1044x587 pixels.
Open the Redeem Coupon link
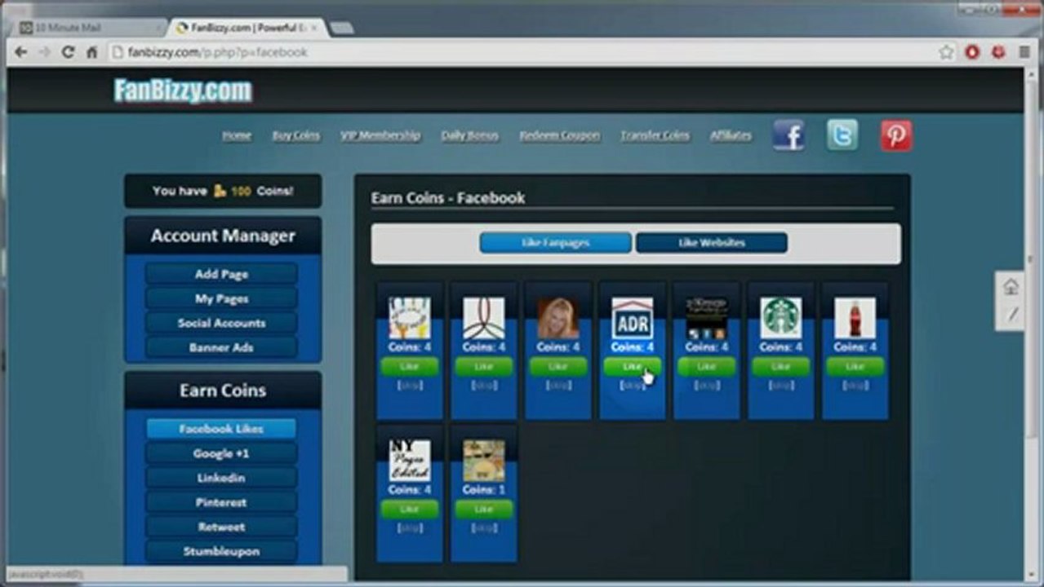point(559,135)
